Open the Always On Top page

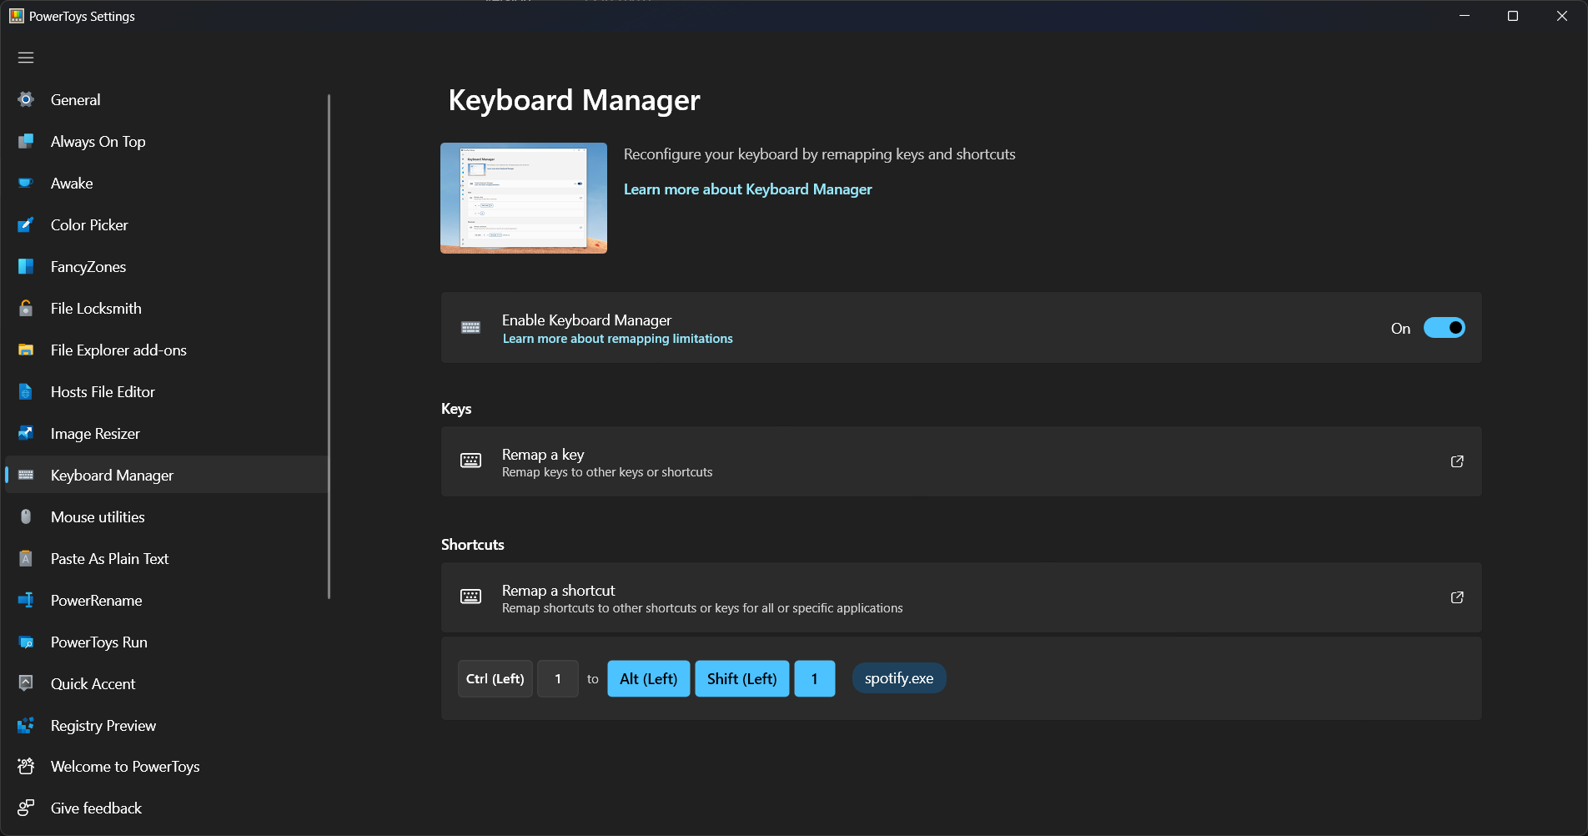[x=167, y=141]
